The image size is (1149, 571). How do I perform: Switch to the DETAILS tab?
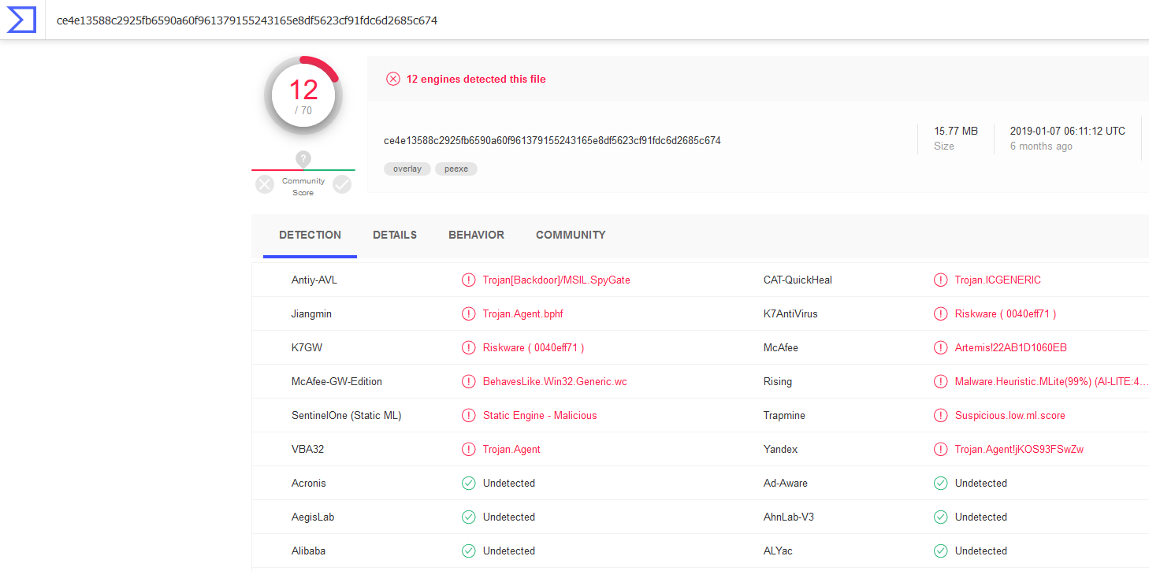pyautogui.click(x=395, y=235)
